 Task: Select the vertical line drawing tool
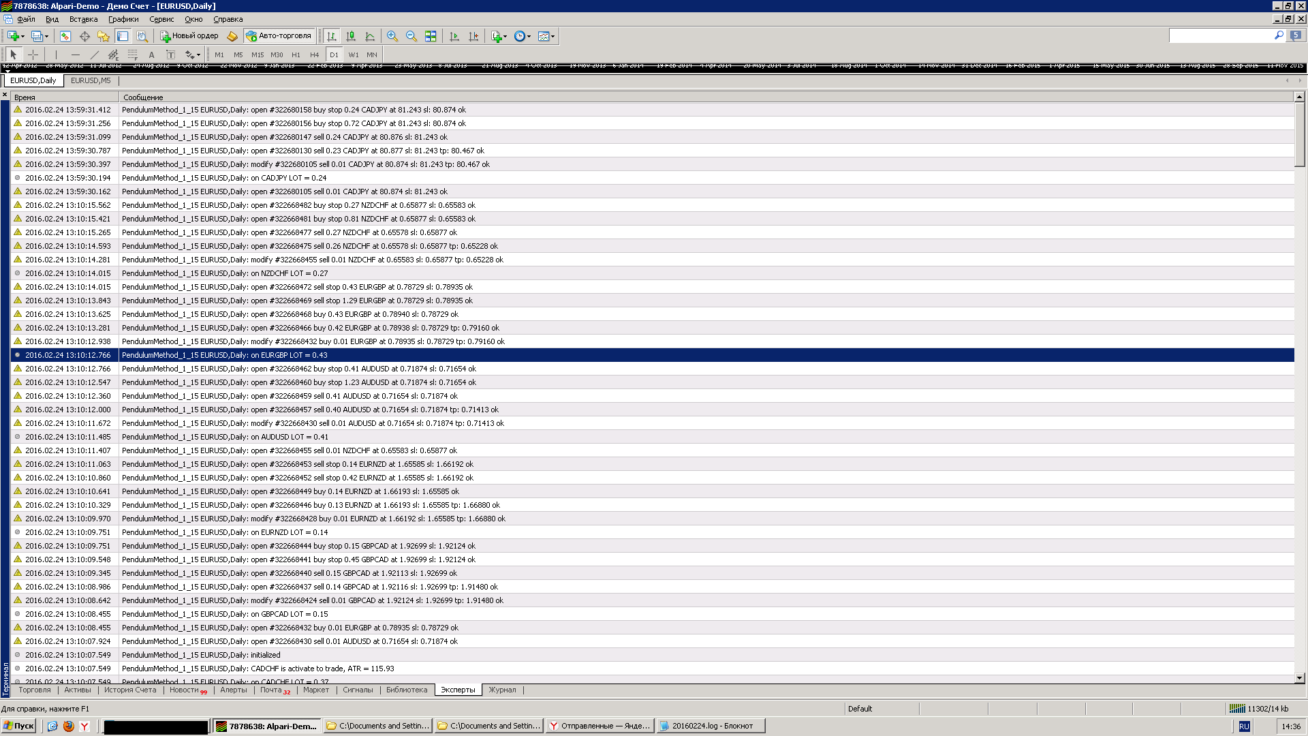[57, 55]
